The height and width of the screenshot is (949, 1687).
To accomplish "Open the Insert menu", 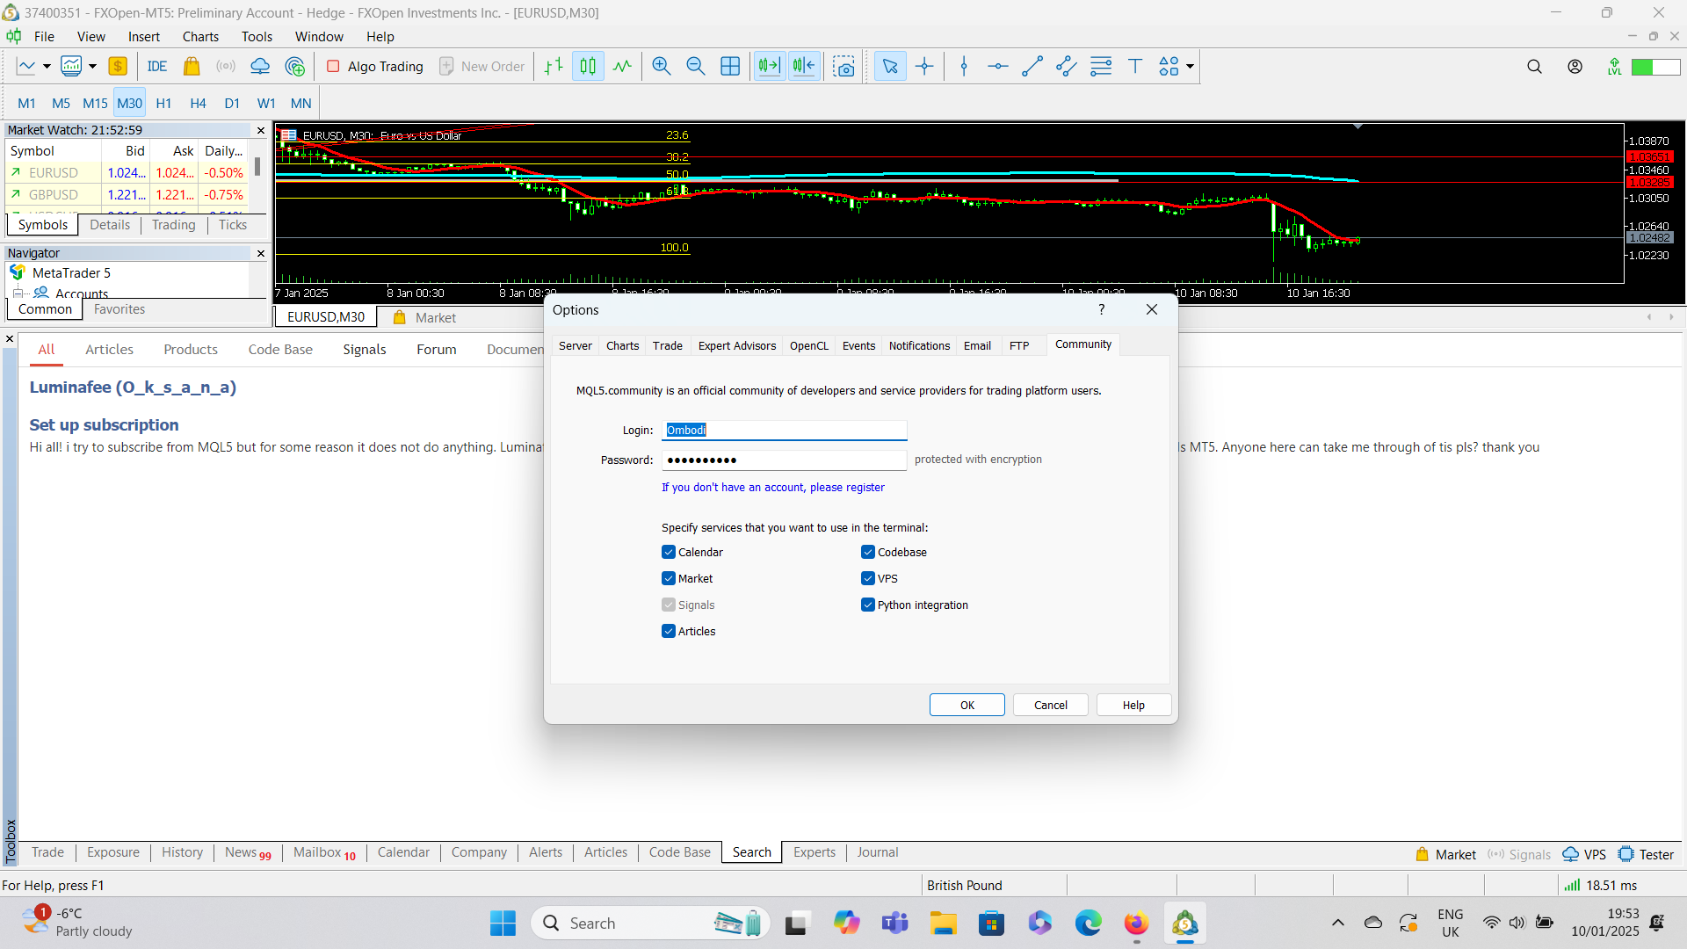I will point(144,36).
